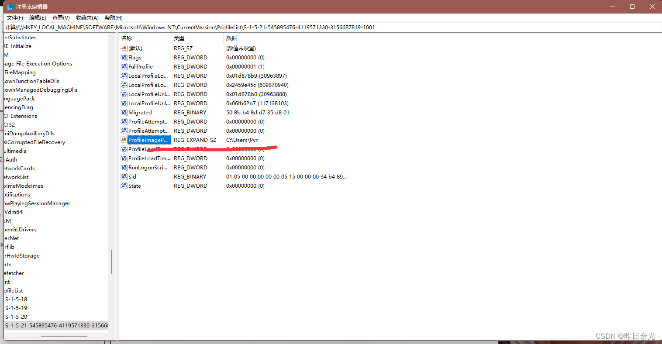Click the icon of the State value
Image resolution: width=662 pixels, height=344 pixels.
[x=124, y=186]
